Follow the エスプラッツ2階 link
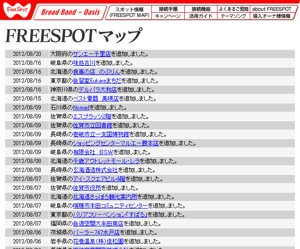 coord(92,116)
